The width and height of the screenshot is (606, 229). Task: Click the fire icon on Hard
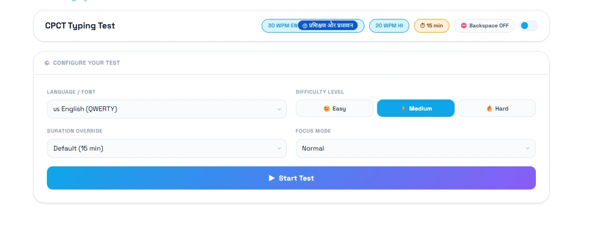tap(489, 109)
